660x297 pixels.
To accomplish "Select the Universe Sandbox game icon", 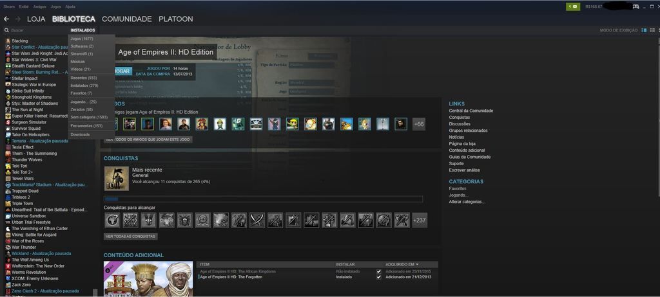I will click(8, 216).
